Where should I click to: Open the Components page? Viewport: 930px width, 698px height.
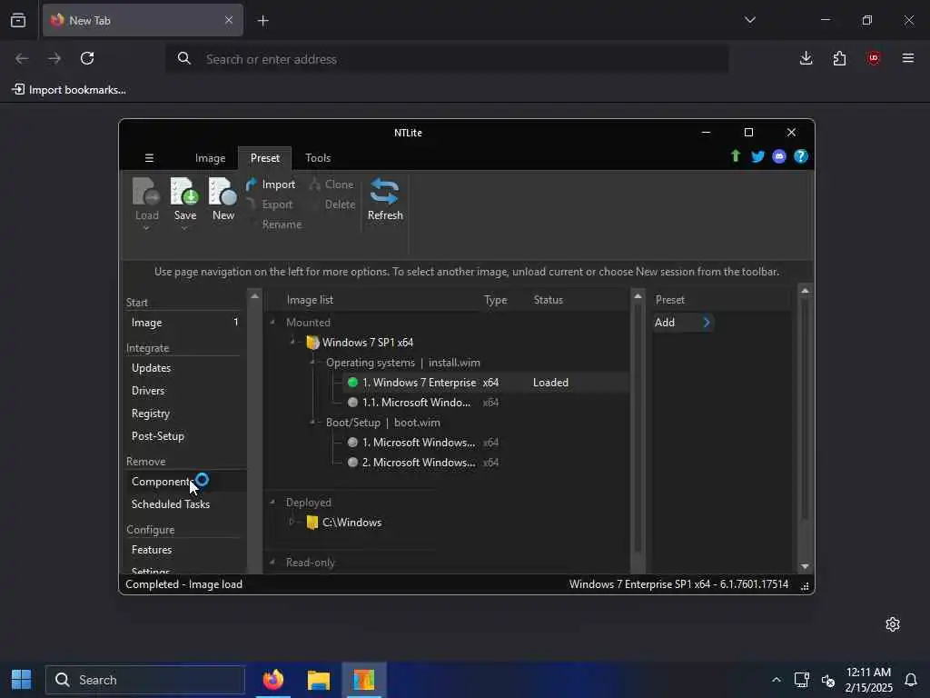tap(184, 482)
